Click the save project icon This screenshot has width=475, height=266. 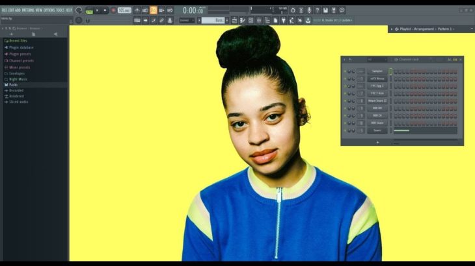click(x=325, y=10)
